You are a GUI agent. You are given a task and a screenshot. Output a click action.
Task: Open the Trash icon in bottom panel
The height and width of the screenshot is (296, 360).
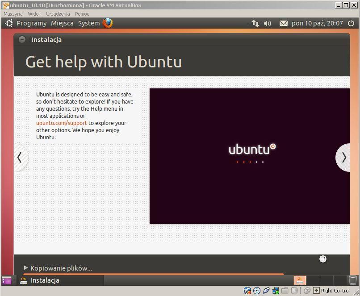[353, 280]
